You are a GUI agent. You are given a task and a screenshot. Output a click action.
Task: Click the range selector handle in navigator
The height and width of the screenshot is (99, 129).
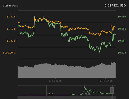point(112,91)
